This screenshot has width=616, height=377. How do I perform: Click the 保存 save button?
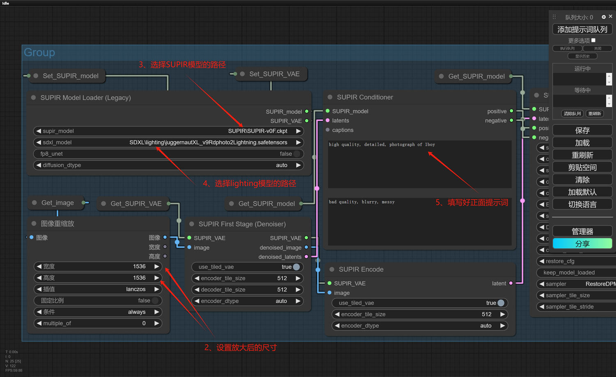(582, 130)
